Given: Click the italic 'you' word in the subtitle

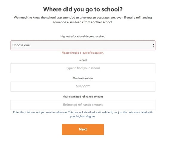Looking at the screenshot, I should 59,18.
